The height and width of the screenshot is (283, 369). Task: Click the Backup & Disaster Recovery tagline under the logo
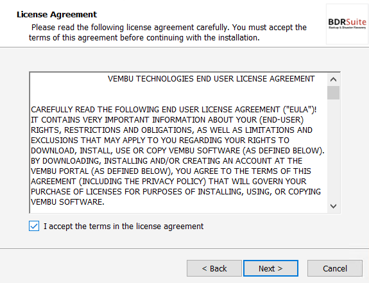click(x=347, y=28)
